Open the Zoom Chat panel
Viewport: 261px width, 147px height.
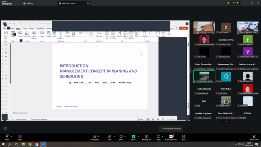110,138
